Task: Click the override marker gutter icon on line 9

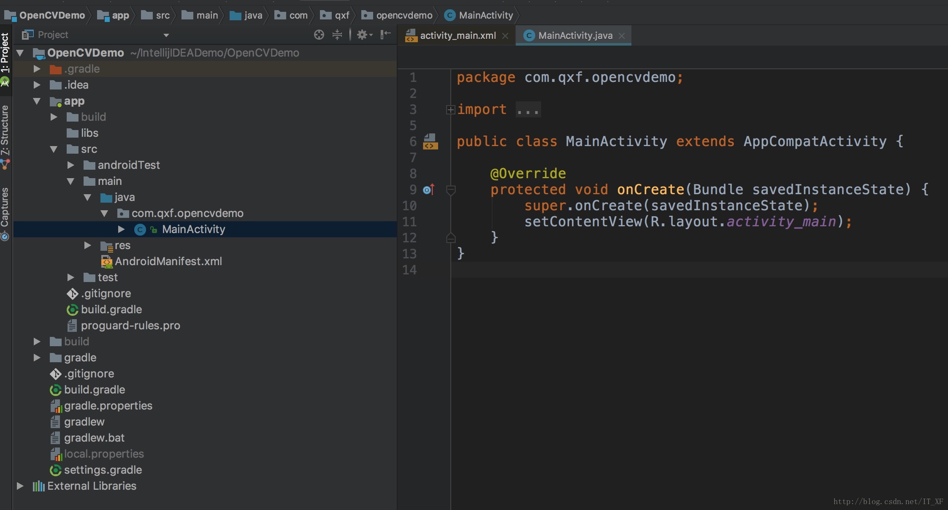Action: [x=429, y=190]
